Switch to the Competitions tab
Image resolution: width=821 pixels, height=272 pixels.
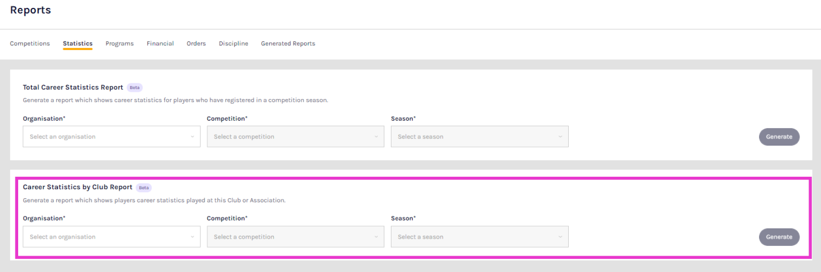tap(30, 44)
